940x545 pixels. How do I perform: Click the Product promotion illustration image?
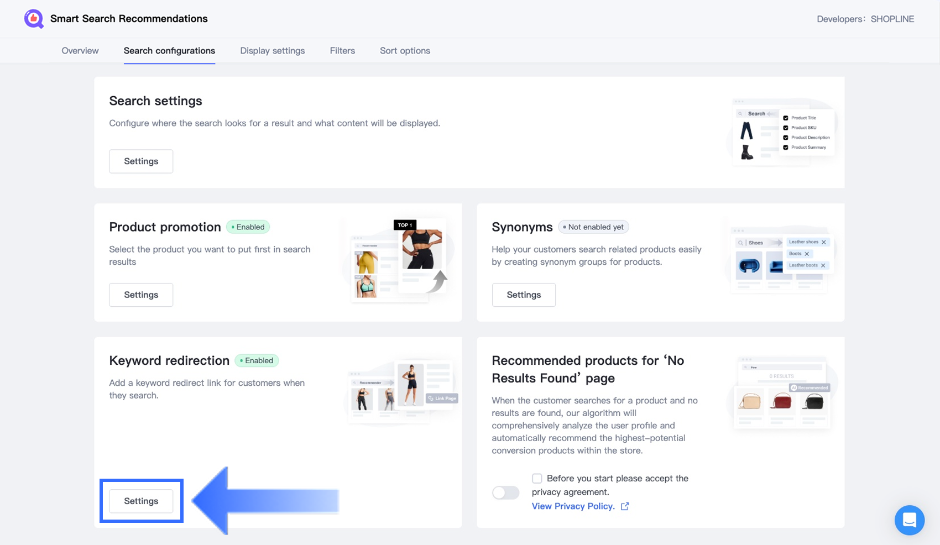pos(399,261)
